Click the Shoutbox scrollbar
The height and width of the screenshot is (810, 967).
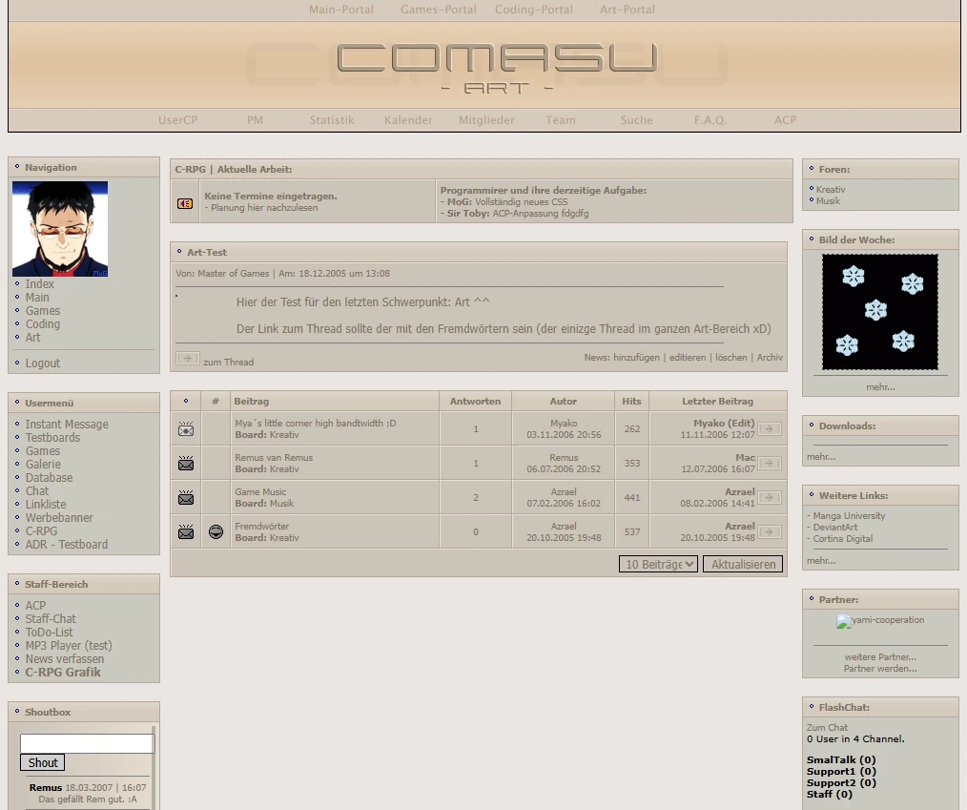tap(154, 768)
